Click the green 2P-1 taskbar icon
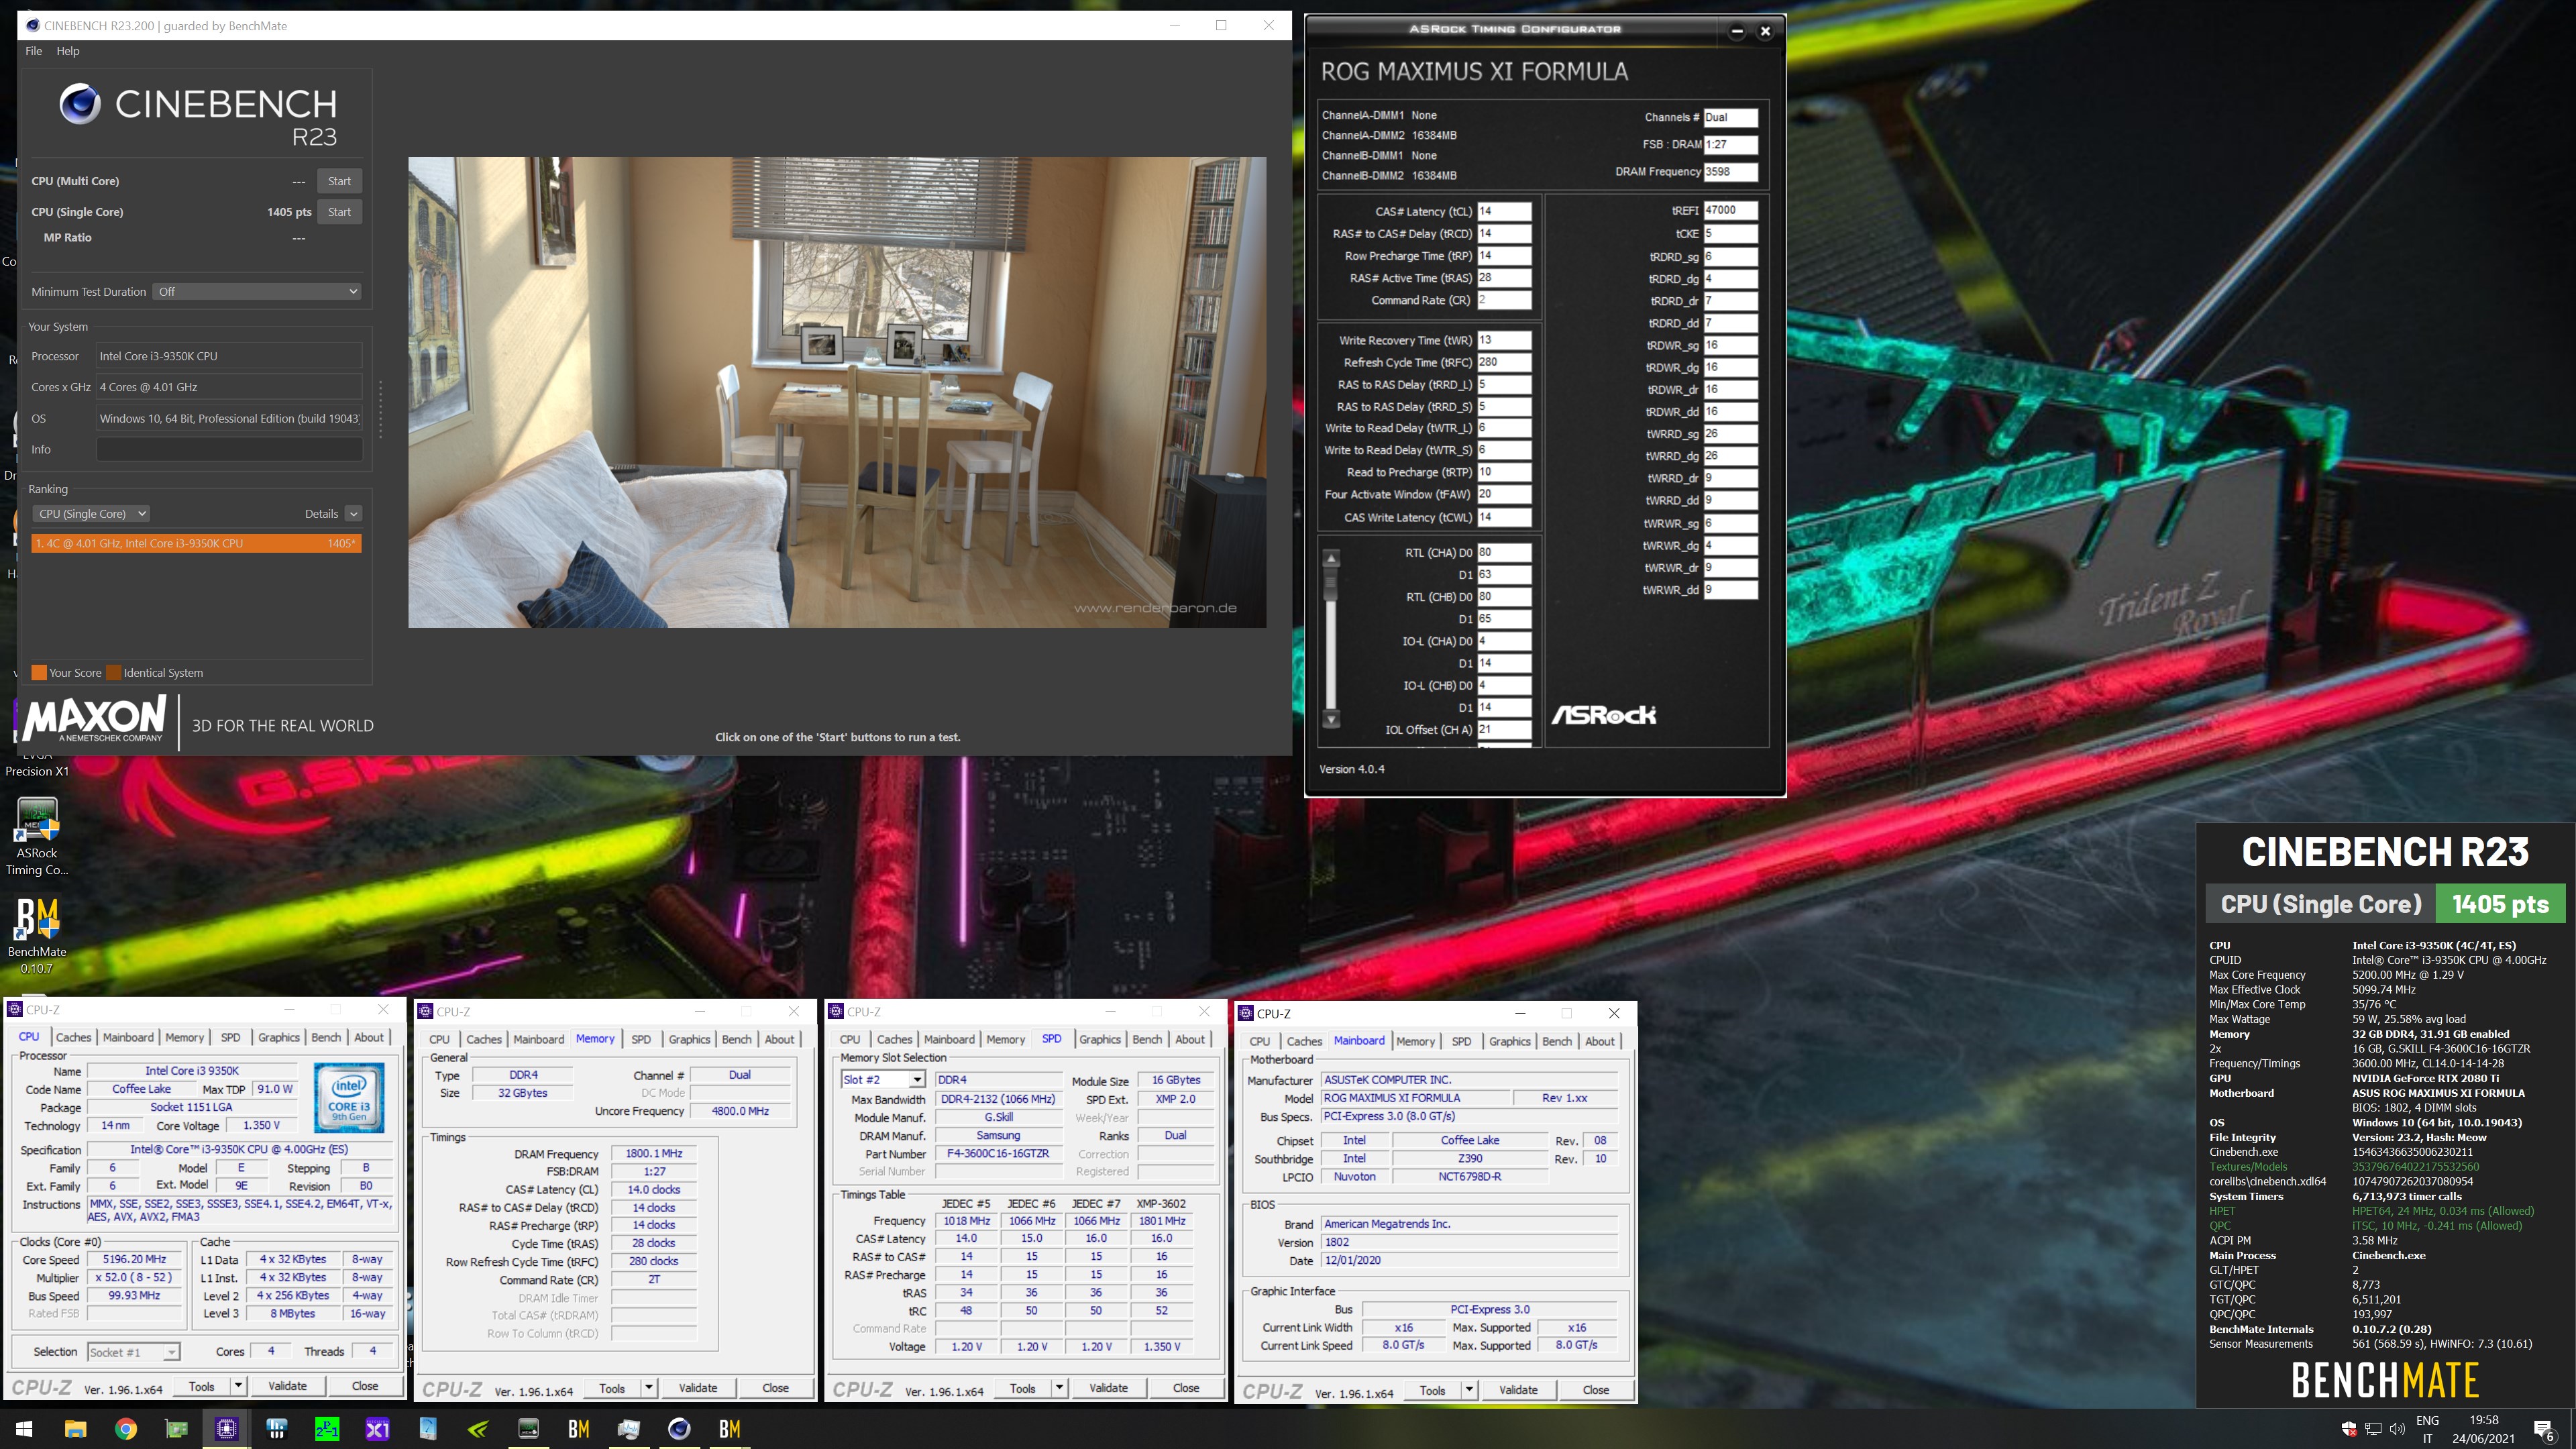Image resolution: width=2576 pixels, height=1449 pixels. (327, 1429)
